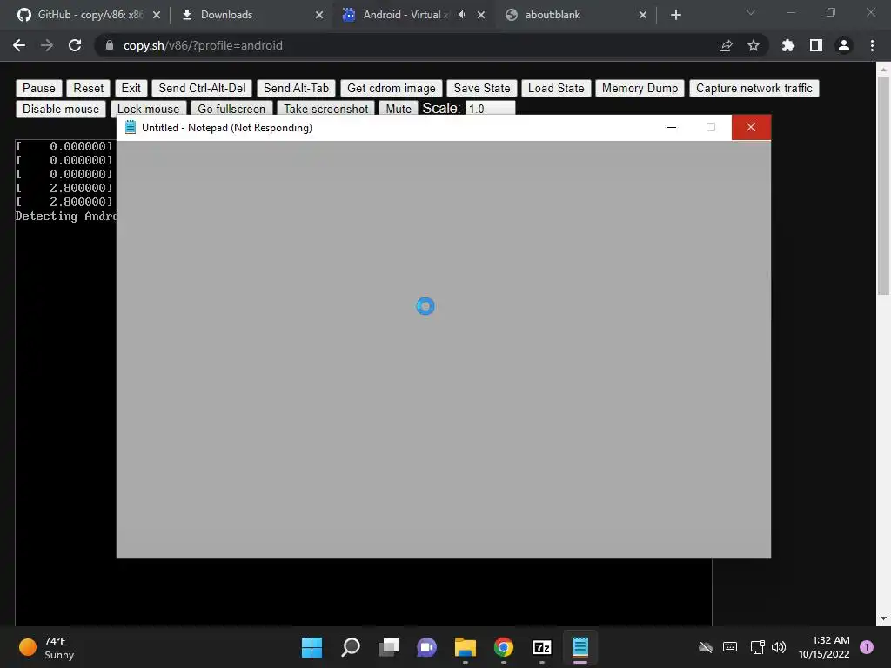Bookmark this page with the star icon

754,45
